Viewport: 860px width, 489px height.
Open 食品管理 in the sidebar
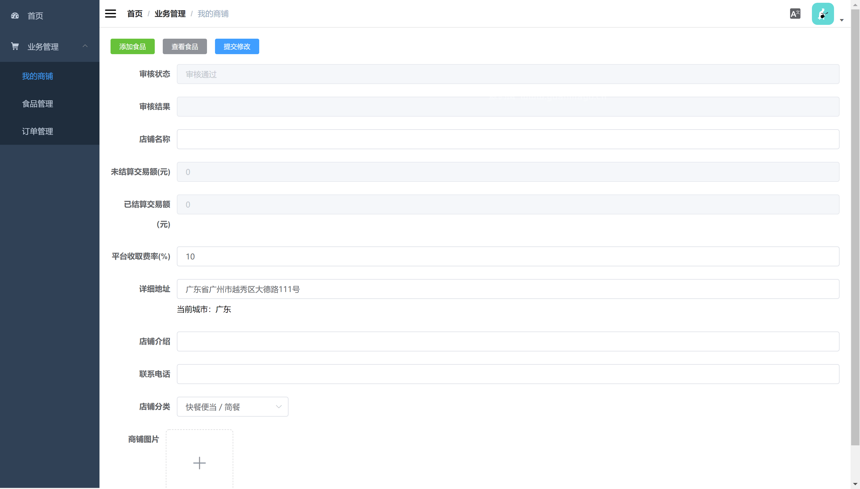pos(50,103)
